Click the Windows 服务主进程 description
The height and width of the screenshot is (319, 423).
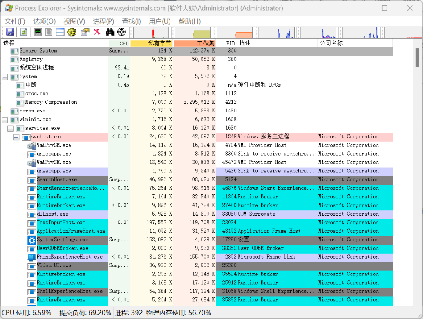tap(264, 136)
